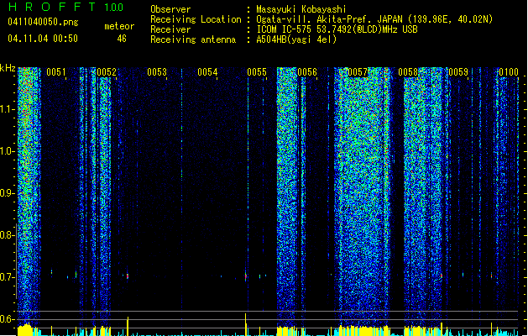Click the HROFFT 1.0.0 title text
Screen dimensions: 528x336
point(65,7)
